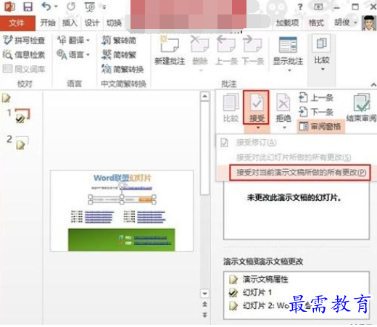Image resolution: width=377 pixels, height=327 pixels.
Task: Go to next slide double-arrow button
Action: point(204,315)
